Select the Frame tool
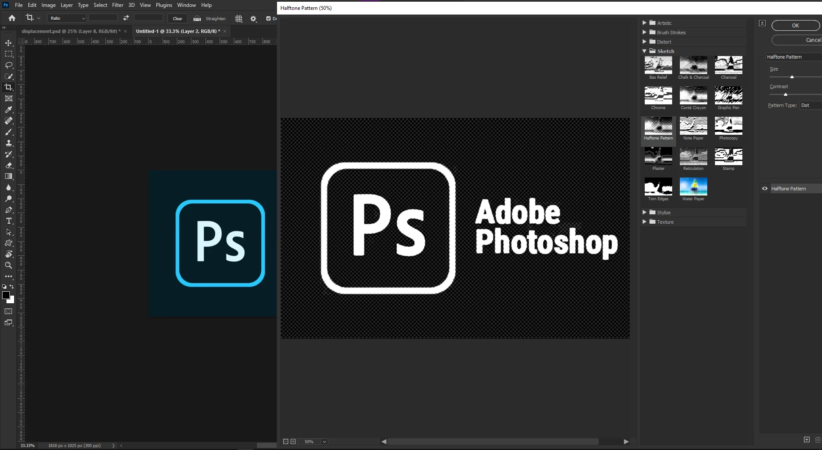This screenshot has height=450, width=822. (9, 98)
